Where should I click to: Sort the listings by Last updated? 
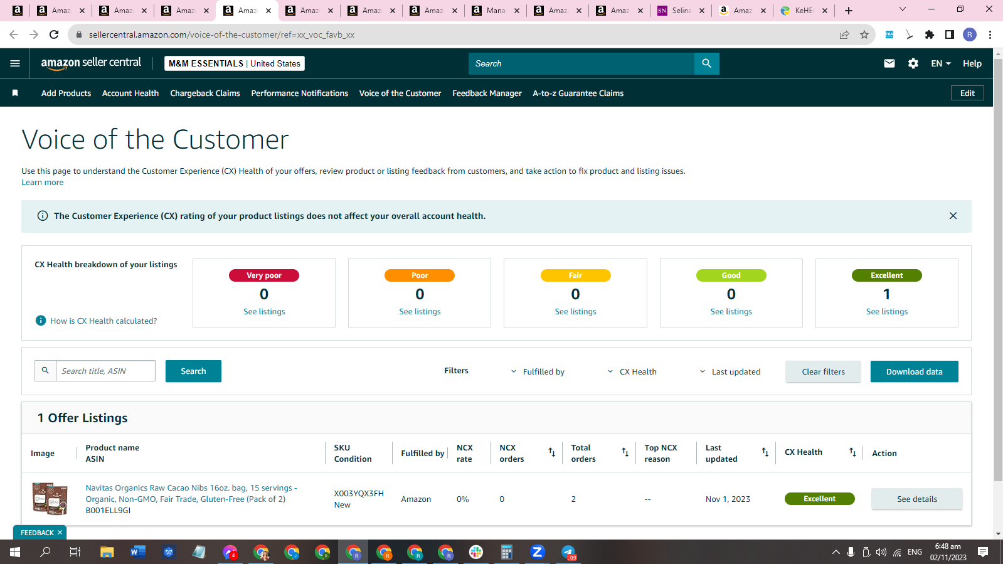(765, 452)
